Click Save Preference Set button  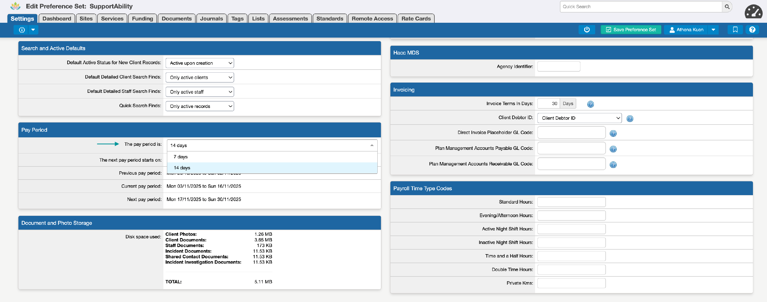[631, 29]
